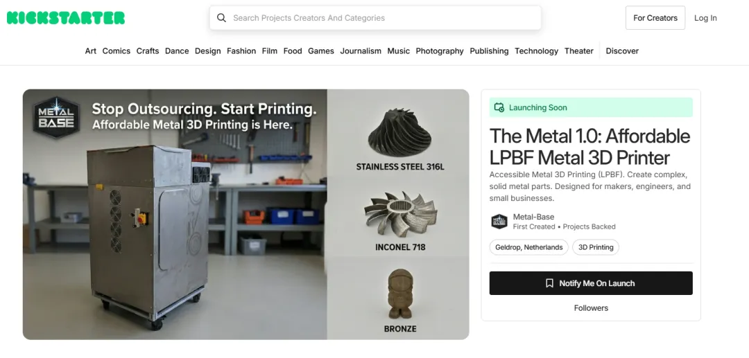
Task: Open the Technology category
Action: 536,51
